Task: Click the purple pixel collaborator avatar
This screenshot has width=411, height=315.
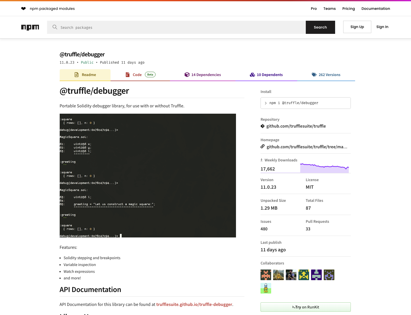Action: 329,275
